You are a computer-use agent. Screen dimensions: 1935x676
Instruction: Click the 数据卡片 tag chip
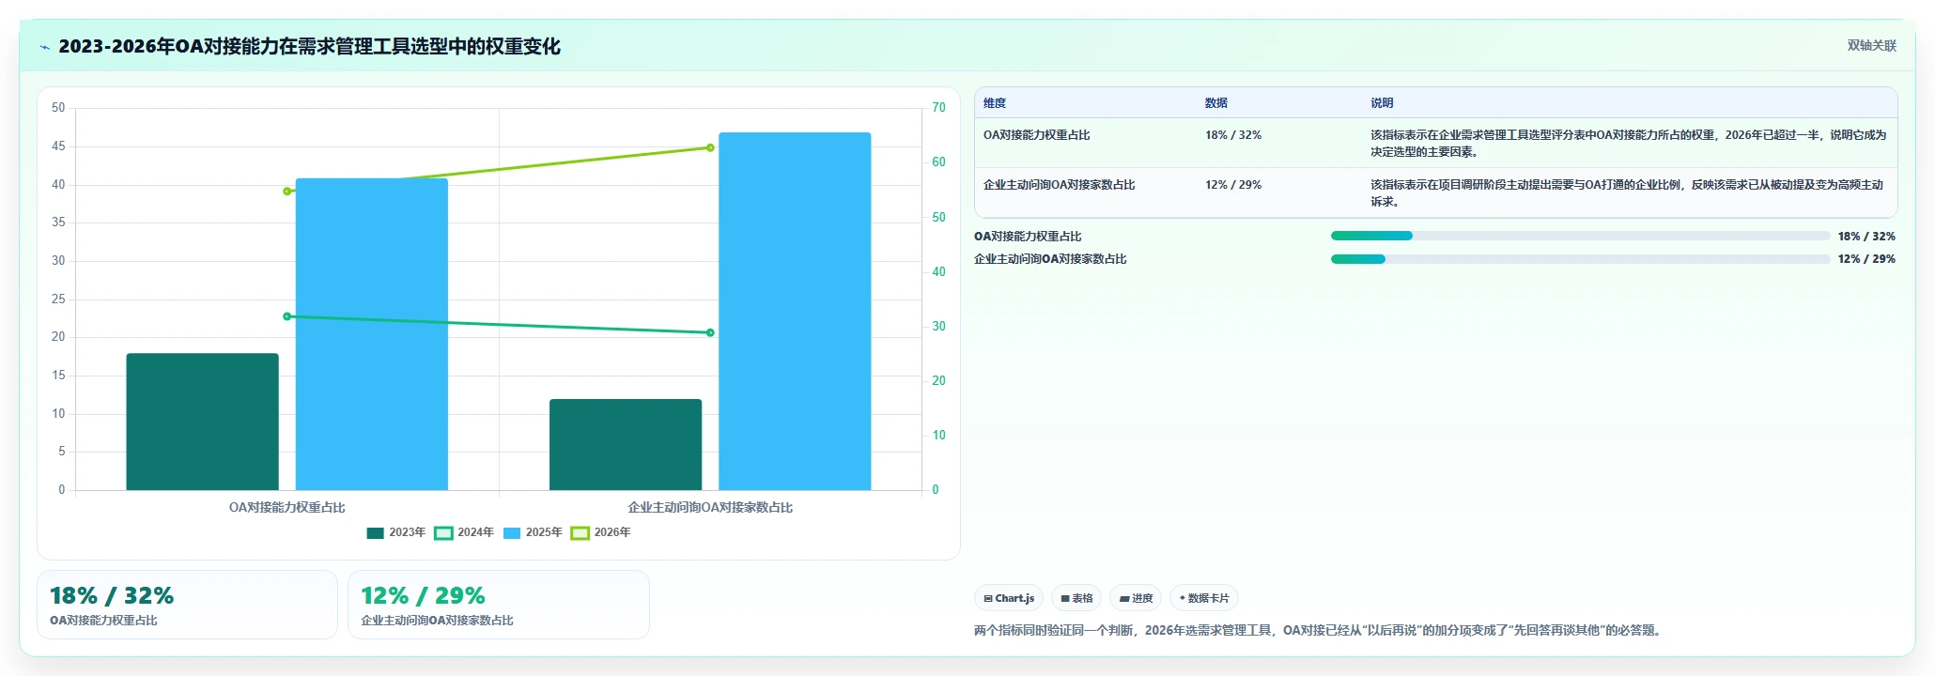pyautogui.click(x=1204, y=598)
